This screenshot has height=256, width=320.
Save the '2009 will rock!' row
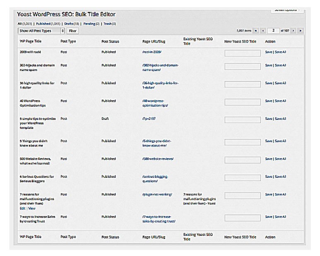(x=268, y=52)
